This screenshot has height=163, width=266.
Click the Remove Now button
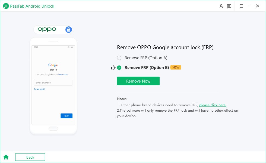point(138,81)
